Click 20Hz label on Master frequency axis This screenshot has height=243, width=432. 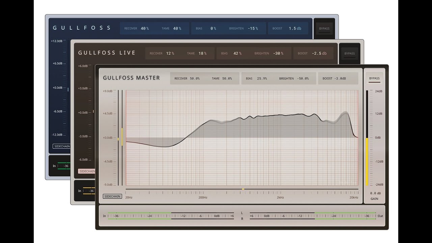pos(129,197)
